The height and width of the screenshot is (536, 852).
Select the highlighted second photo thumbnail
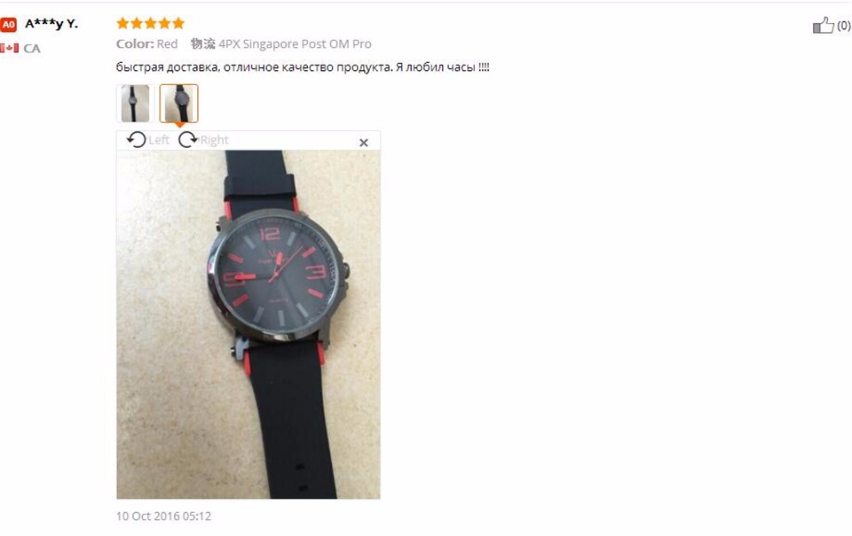coord(178,103)
